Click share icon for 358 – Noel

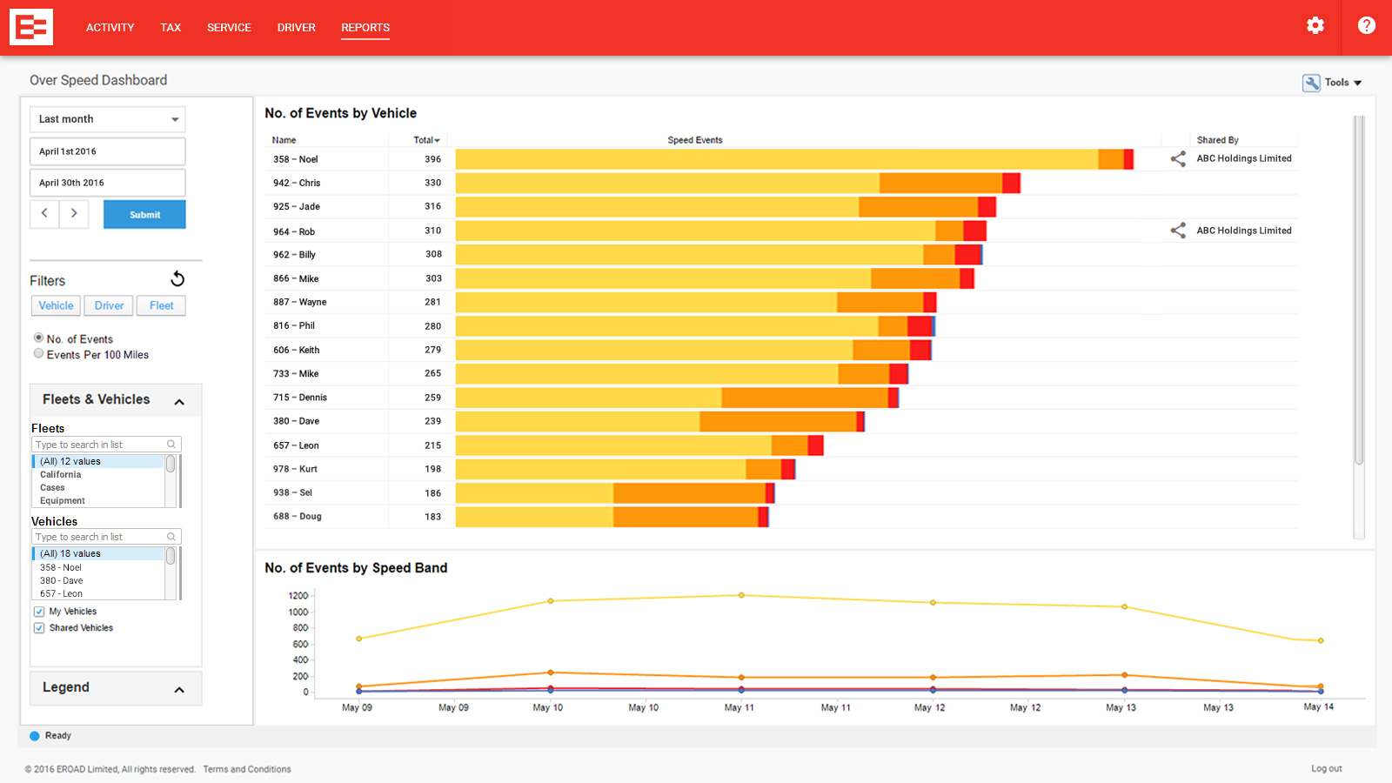click(1178, 159)
